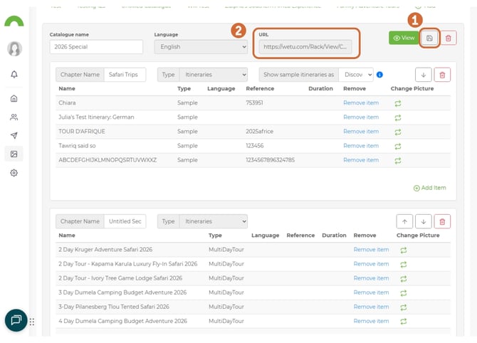Viewport: 477px width, 343px height.
Task: Change picture for 4 Day Dumela Camping Budget Adventure
Action: pos(404,322)
